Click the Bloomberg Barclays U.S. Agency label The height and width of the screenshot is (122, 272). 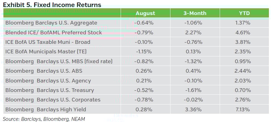[x=48, y=81]
